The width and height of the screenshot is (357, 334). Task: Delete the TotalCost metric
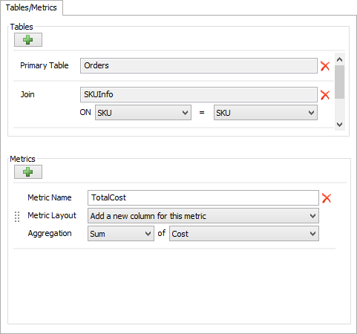tap(327, 198)
